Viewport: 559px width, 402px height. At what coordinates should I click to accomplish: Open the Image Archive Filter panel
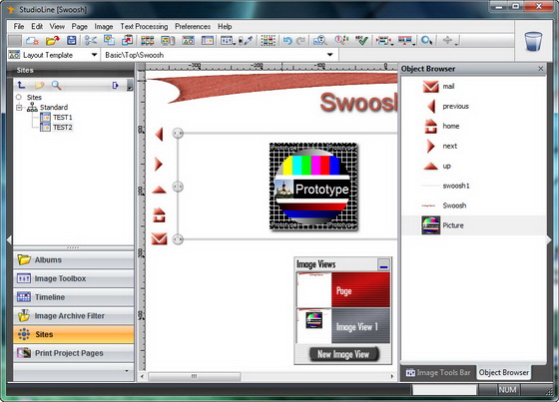(x=74, y=316)
